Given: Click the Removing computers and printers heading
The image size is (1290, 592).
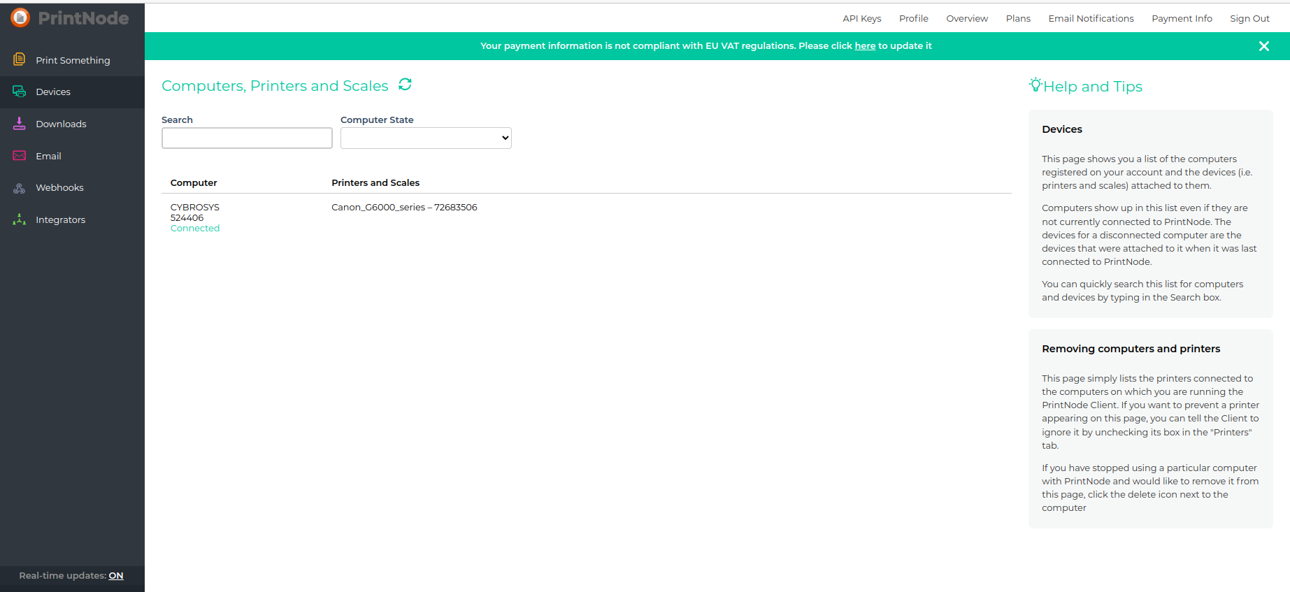Looking at the screenshot, I should tap(1131, 348).
